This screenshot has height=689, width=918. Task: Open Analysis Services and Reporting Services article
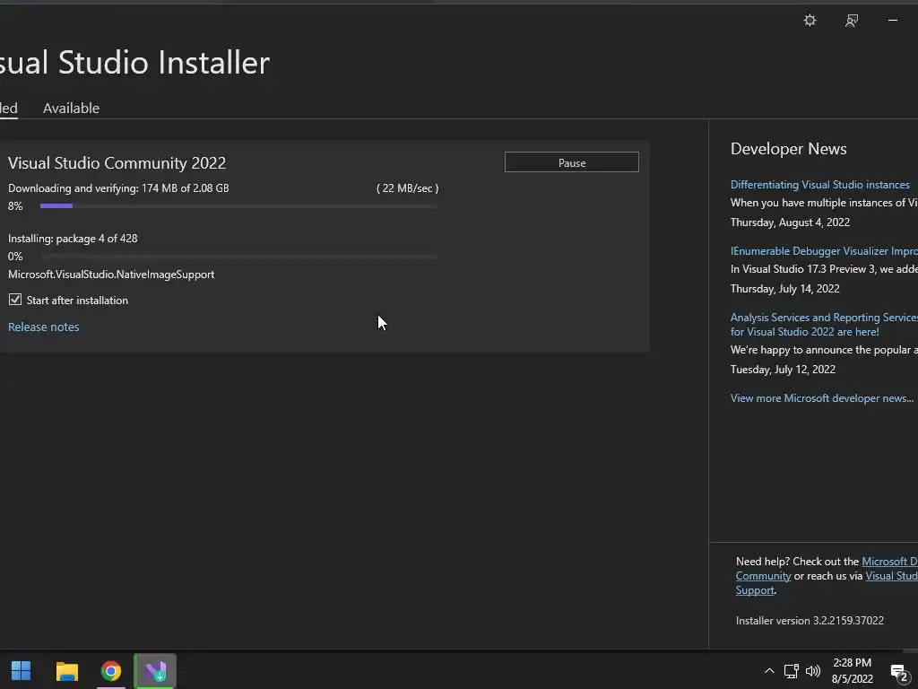coord(824,325)
